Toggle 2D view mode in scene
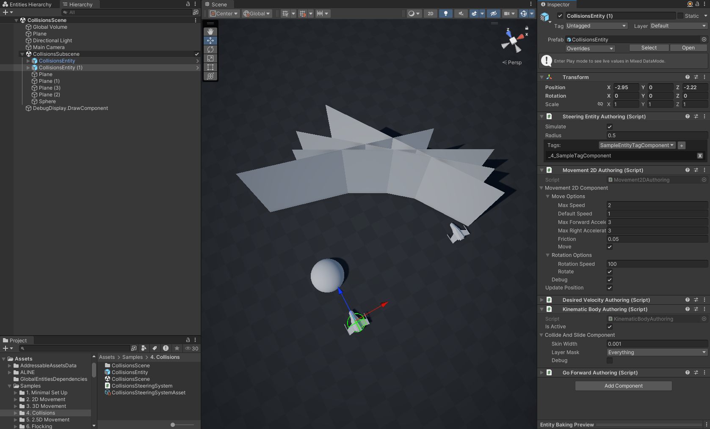Screen dimensions: 710x429 430,14
